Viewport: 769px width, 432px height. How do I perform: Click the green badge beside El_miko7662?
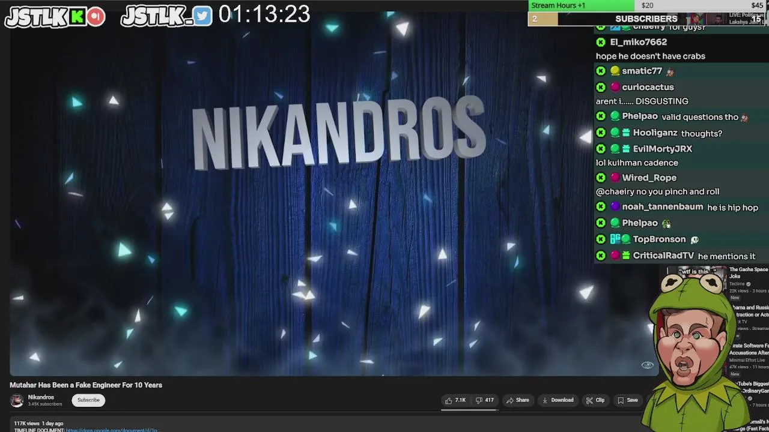(x=601, y=42)
